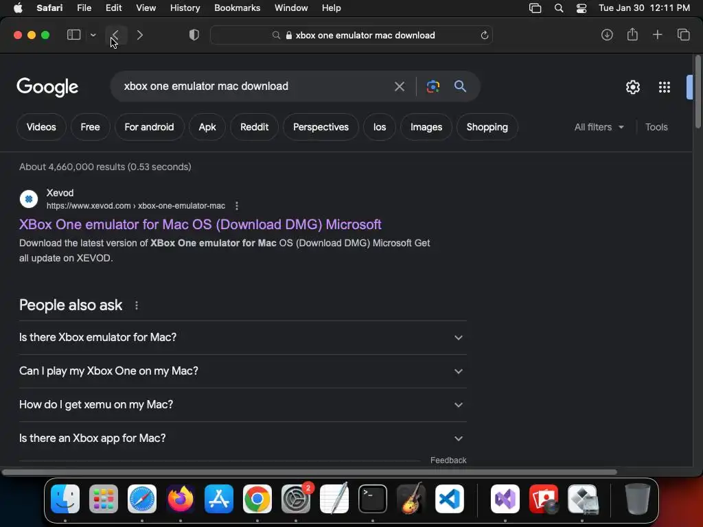Click the Feedback link

(x=448, y=460)
